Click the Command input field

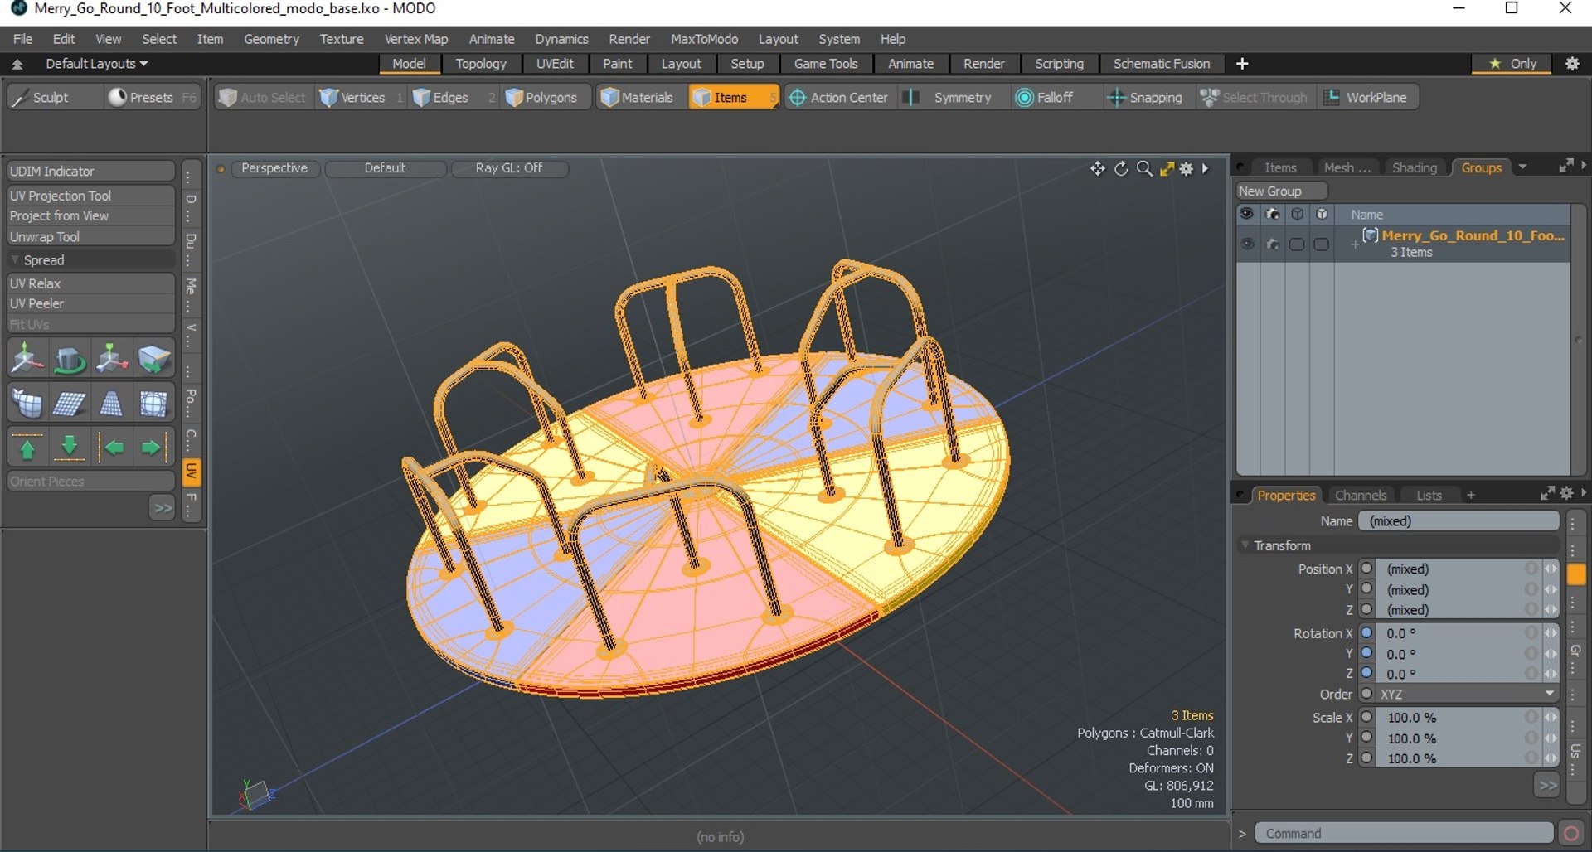(1403, 833)
